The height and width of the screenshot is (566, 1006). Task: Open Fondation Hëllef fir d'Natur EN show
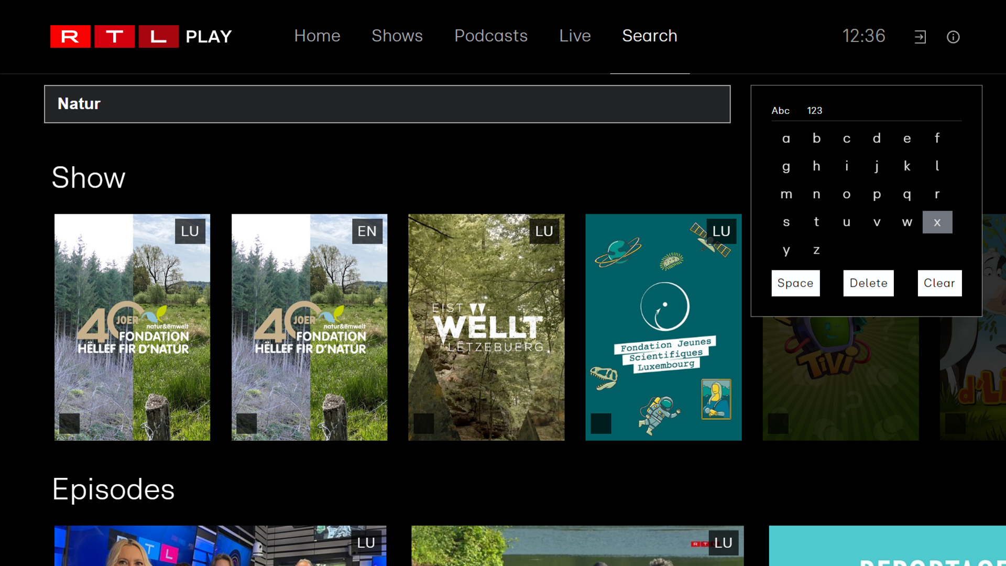[310, 327]
